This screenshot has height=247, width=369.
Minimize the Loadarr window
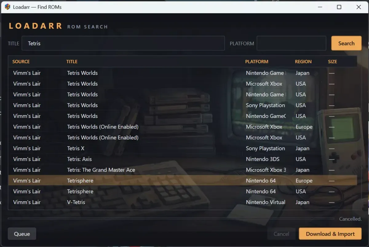tap(319, 7)
